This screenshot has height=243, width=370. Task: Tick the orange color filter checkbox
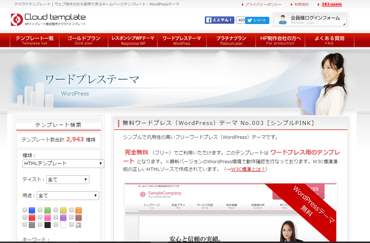coord(71,210)
